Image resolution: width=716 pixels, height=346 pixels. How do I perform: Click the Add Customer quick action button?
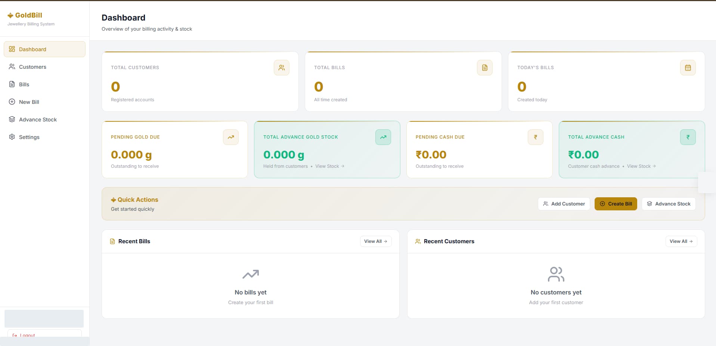pyautogui.click(x=564, y=204)
